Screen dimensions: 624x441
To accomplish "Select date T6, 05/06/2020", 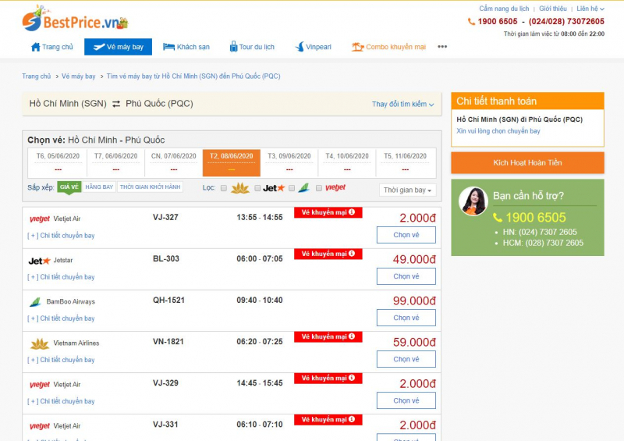I will point(58,162).
